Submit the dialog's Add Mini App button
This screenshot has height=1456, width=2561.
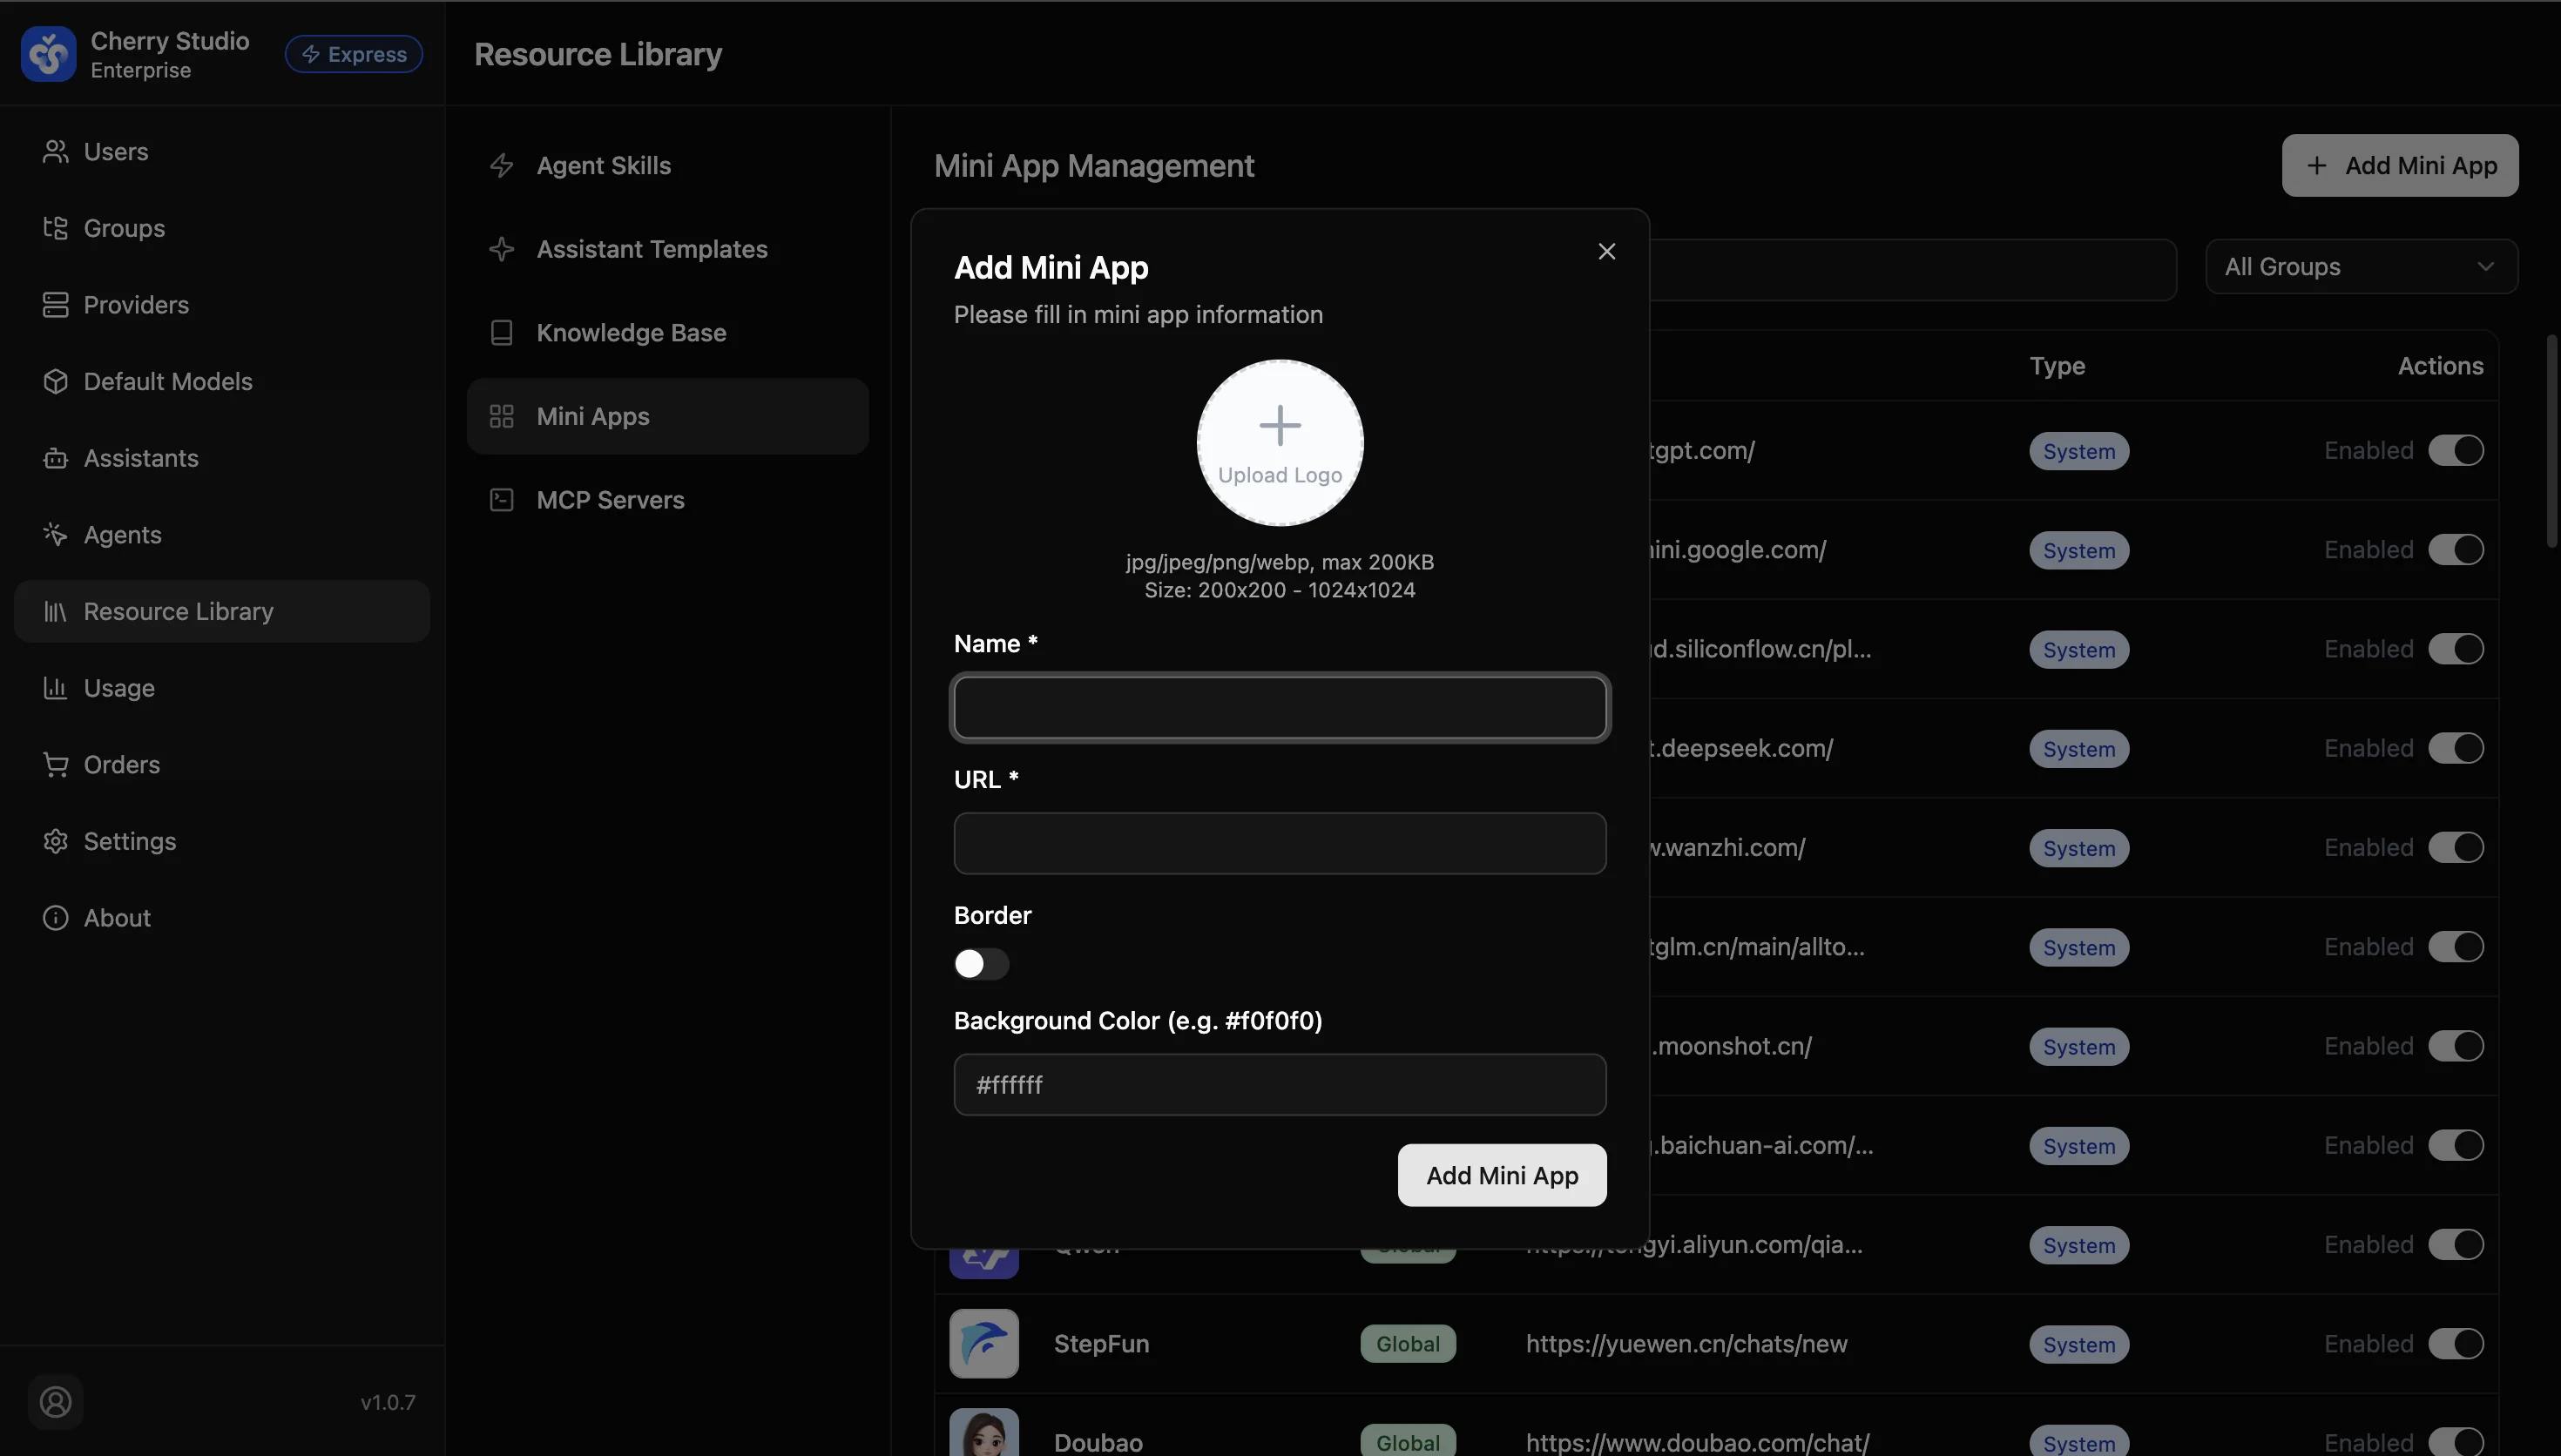pos(1502,1175)
